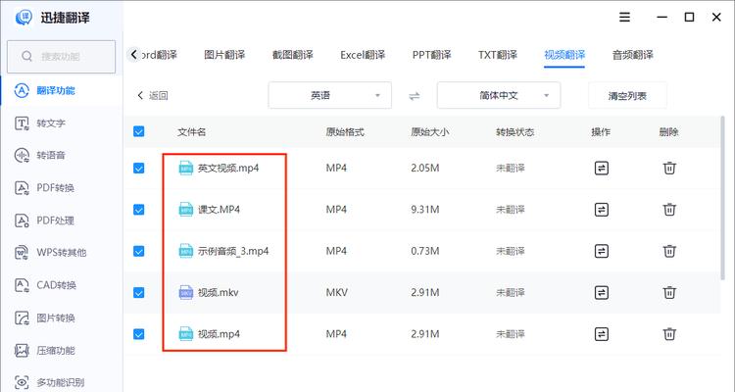Open the 转文字 sidebar function
Screen dimensions: 735x392
coord(51,123)
